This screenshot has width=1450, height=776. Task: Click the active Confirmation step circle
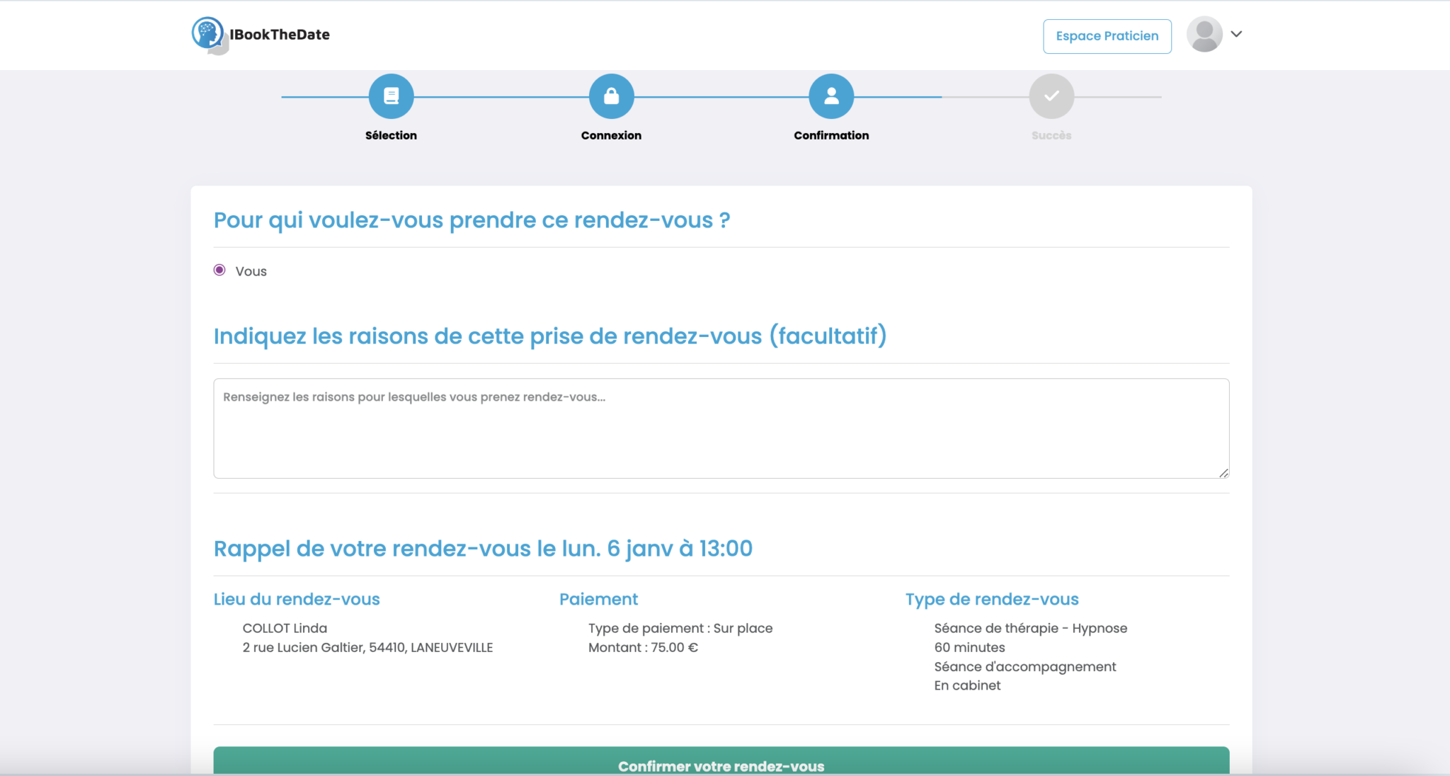pos(831,95)
